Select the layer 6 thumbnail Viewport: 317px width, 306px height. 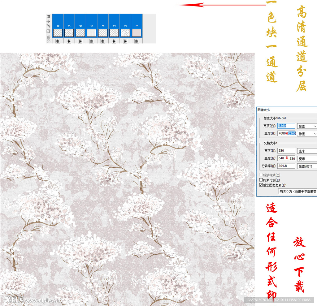pyautogui.click(x=80, y=33)
